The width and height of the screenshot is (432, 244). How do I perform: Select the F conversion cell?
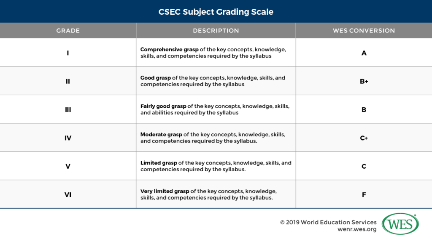[x=364, y=195]
